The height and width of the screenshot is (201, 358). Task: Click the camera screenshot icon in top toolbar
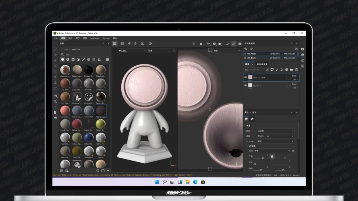point(240,44)
